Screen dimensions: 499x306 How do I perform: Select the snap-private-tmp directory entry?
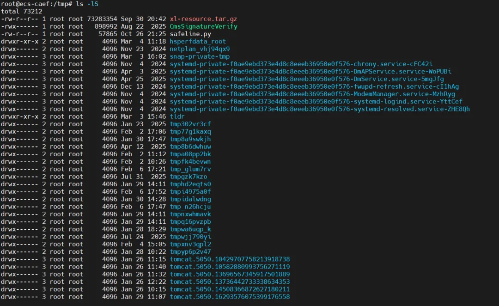point(200,57)
